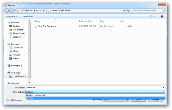Choose All Files option in dropdown list

(x=30, y=98)
